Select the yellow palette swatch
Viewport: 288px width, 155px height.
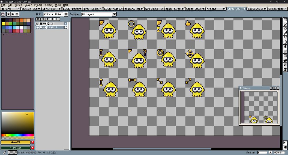pos(3,24)
